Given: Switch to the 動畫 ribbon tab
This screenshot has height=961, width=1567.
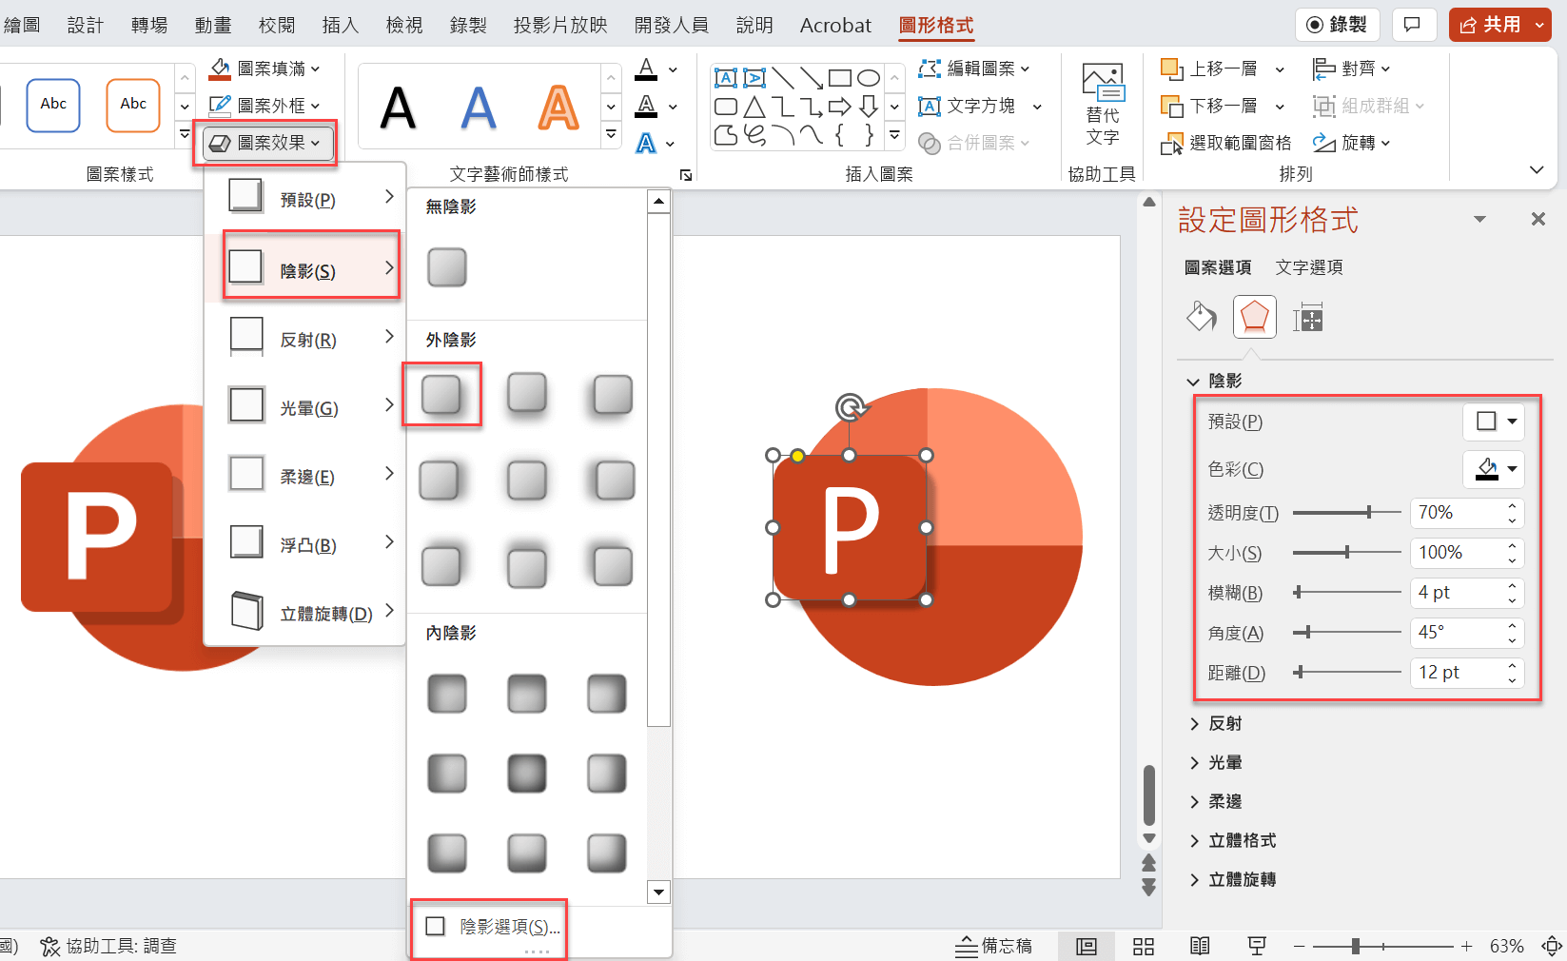Looking at the screenshot, I should point(213,25).
